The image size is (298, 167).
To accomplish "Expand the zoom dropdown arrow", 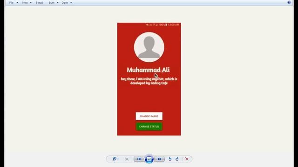I will point(118,159).
